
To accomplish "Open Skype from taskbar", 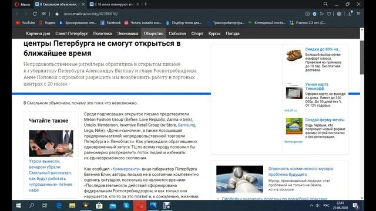I will tap(126, 206).
